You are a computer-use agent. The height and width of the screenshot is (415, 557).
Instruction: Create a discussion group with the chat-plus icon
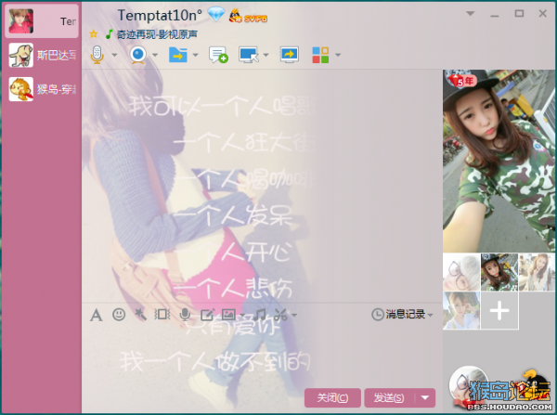pos(218,55)
